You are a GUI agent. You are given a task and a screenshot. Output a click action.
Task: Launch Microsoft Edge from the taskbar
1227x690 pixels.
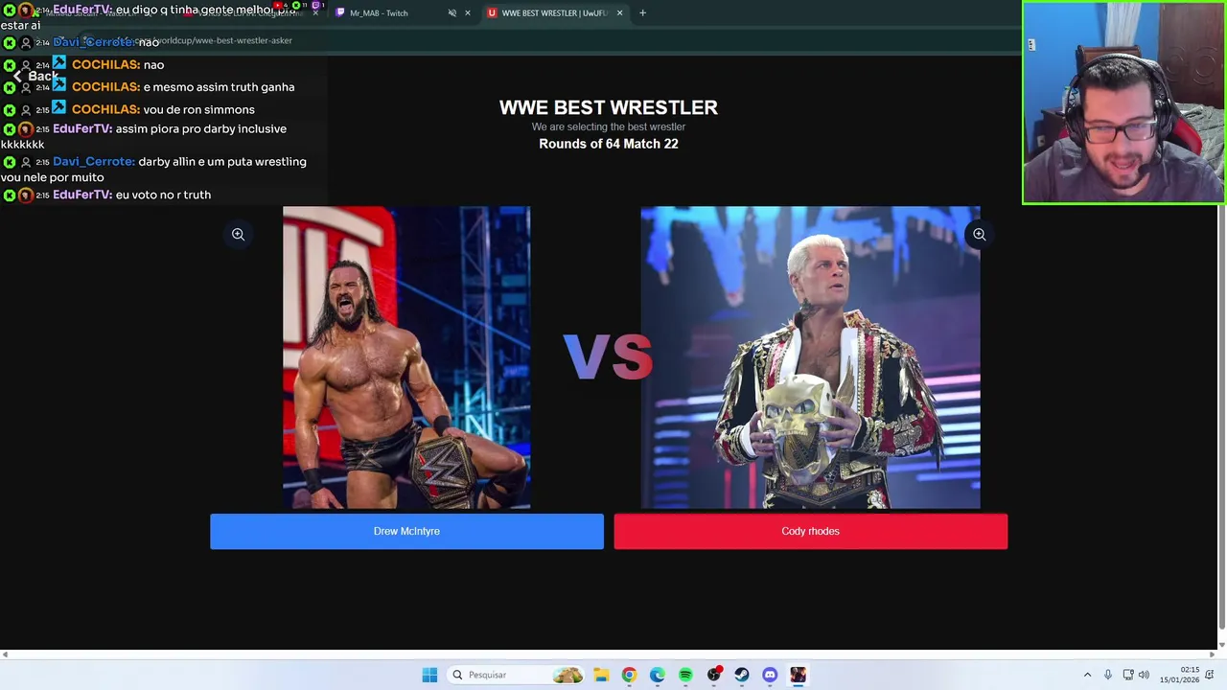click(657, 675)
